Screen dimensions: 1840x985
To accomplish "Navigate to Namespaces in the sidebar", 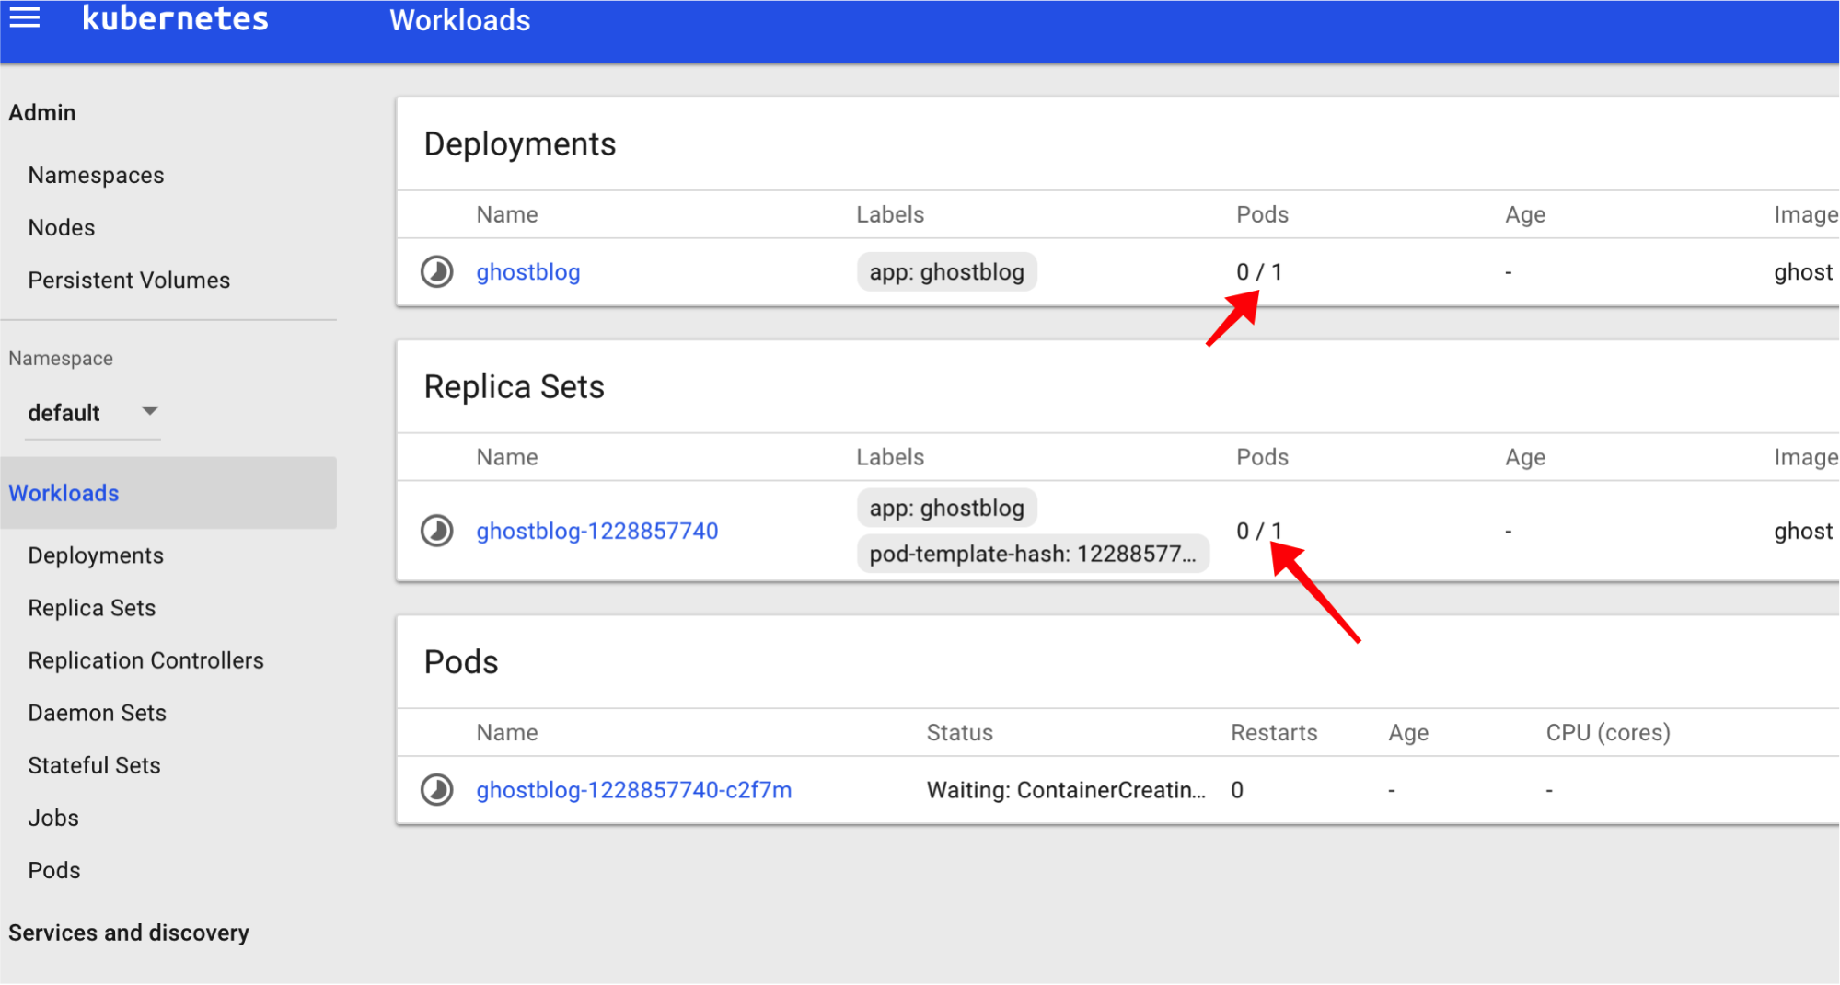I will point(96,175).
